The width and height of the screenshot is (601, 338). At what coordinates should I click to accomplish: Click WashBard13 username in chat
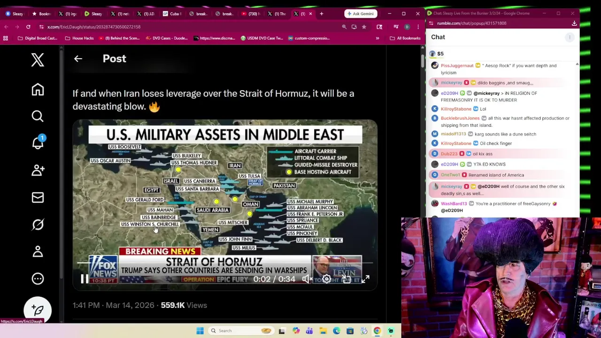454,204
